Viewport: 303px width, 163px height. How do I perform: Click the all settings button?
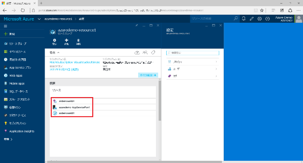148,75
